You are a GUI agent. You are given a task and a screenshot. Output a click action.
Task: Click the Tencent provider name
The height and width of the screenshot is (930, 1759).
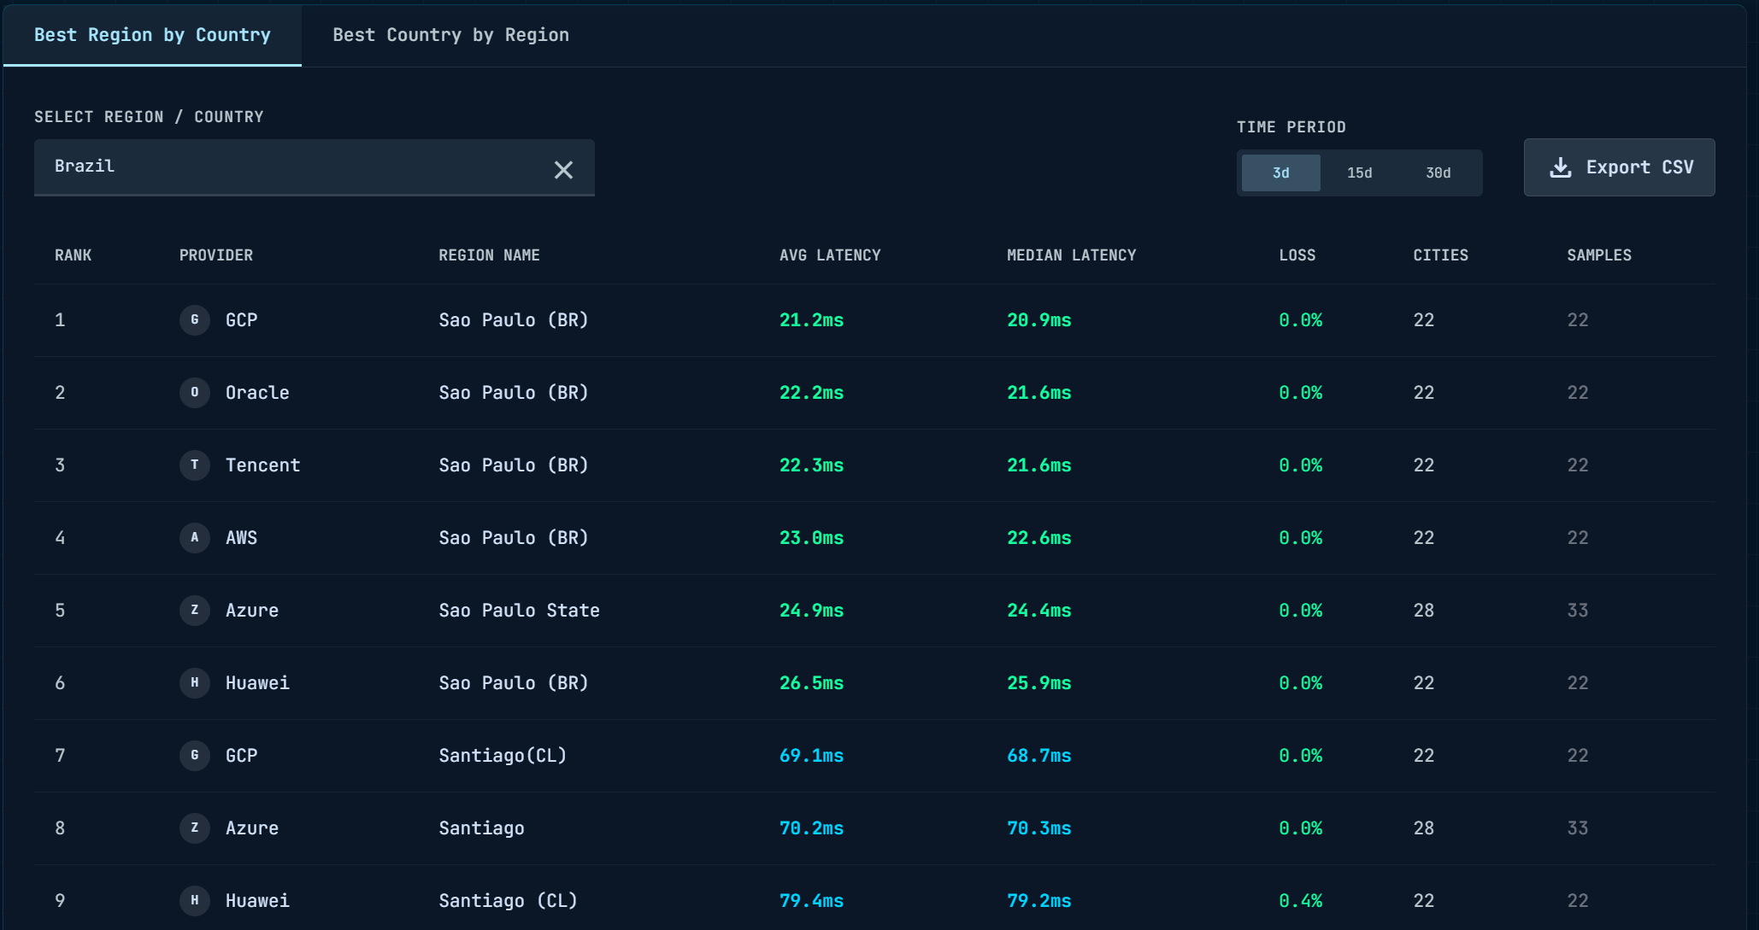click(x=262, y=465)
